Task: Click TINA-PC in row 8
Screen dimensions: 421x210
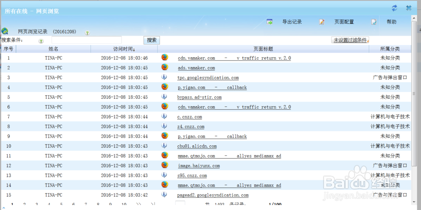Action: (53, 126)
